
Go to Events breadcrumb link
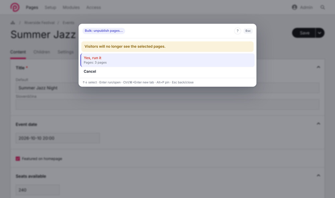pos(68,23)
